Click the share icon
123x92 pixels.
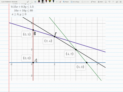[x=117, y=2]
